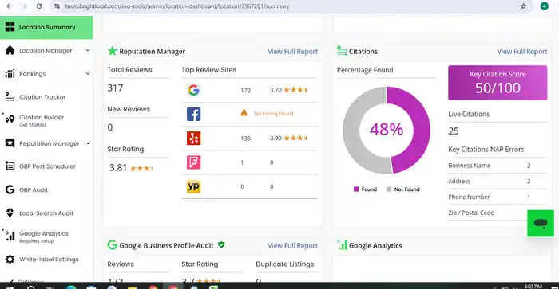559x289 pixels.
Task: Click Yelp review count 139
Action: (x=246, y=139)
